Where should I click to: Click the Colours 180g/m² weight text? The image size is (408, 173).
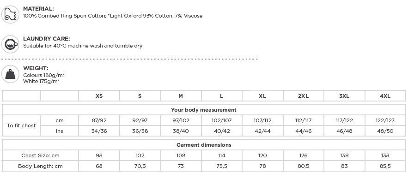coord(44,75)
